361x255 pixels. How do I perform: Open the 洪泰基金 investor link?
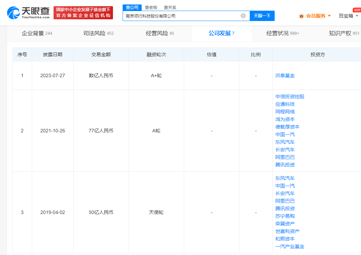(285, 75)
